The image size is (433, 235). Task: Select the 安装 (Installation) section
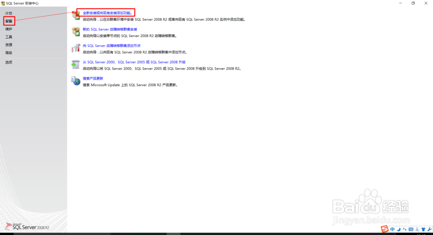tap(9, 21)
